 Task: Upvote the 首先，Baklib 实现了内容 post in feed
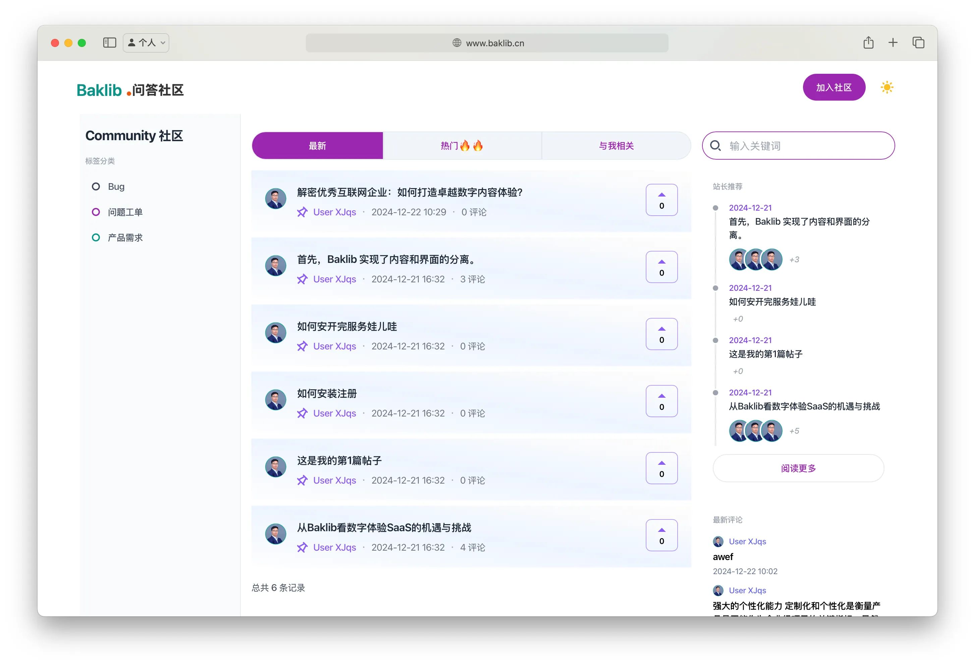tap(661, 267)
